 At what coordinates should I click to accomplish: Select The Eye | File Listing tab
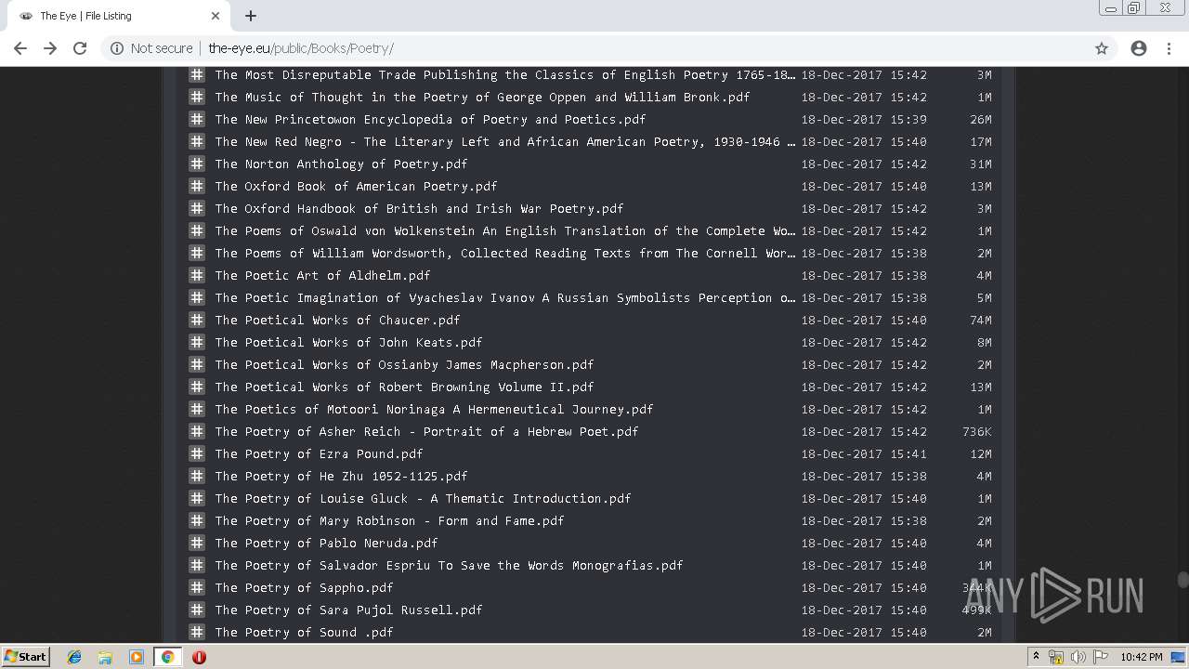tap(119, 16)
